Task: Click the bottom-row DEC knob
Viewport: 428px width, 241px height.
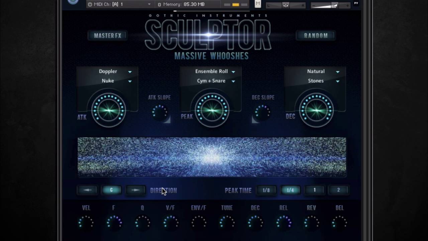Action: [x=255, y=222]
